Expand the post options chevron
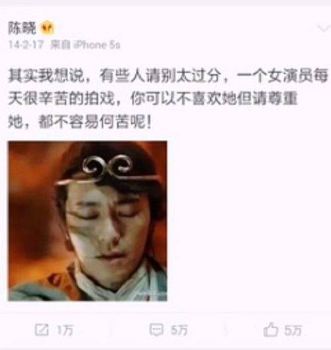 (x=324, y=29)
